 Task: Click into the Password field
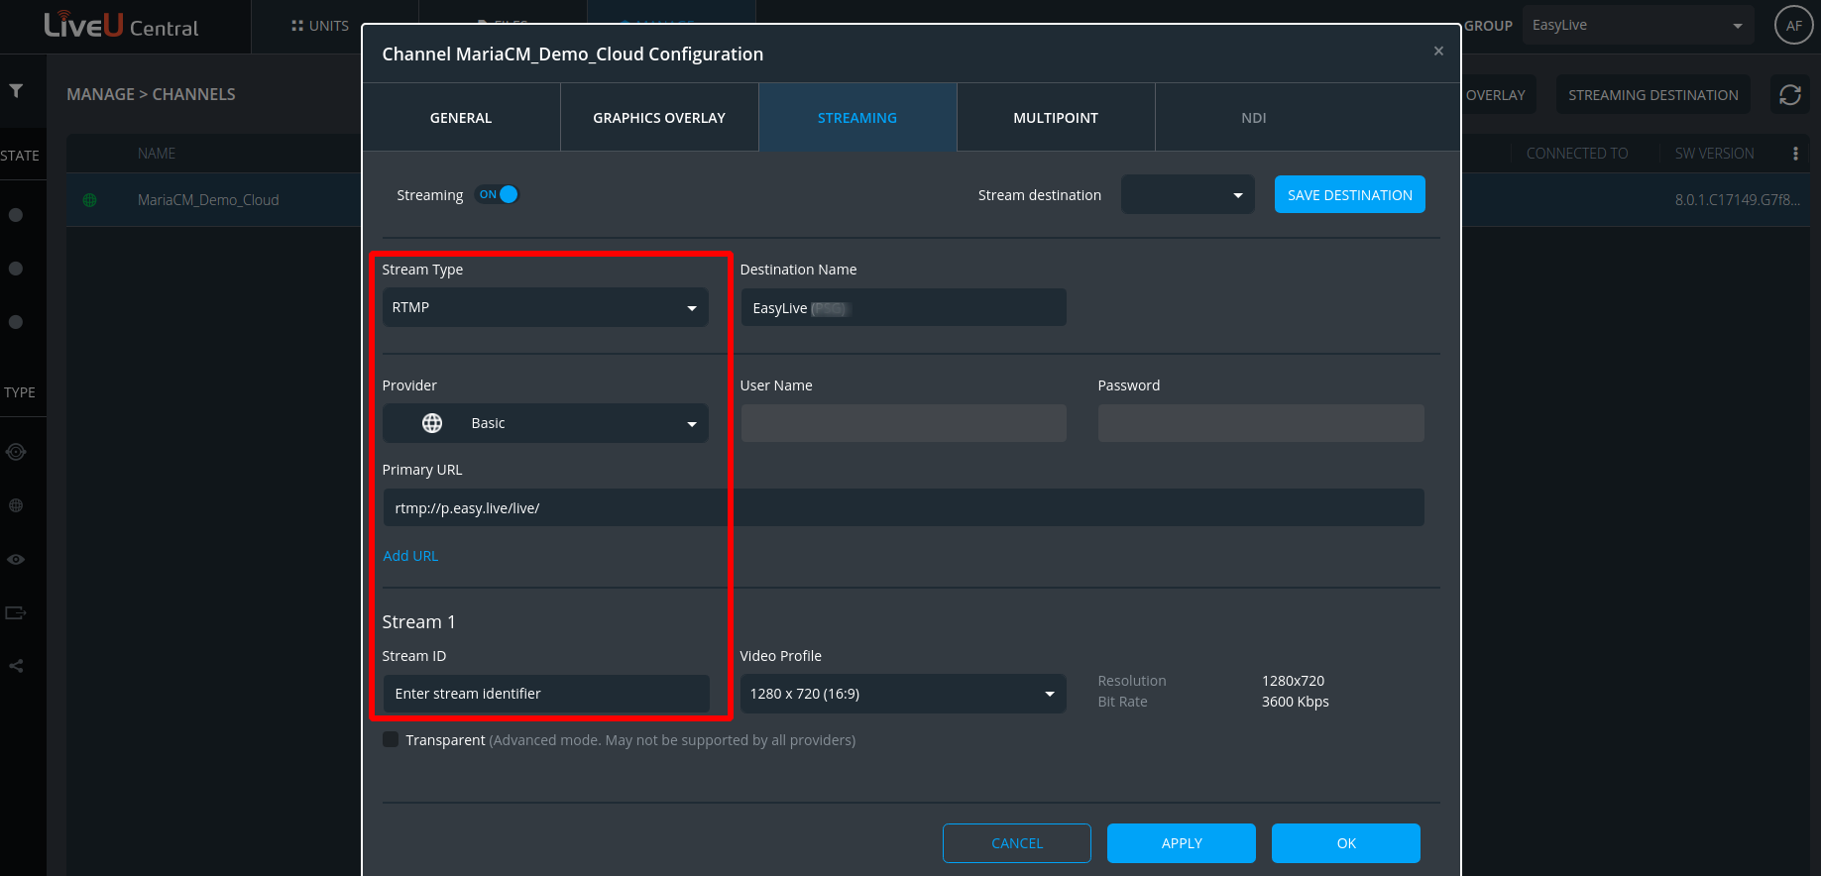[1261, 423]
